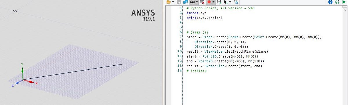The image size is (348, 105).
Task: Click the blue Save As icon
Action: [x=186, y=2]
